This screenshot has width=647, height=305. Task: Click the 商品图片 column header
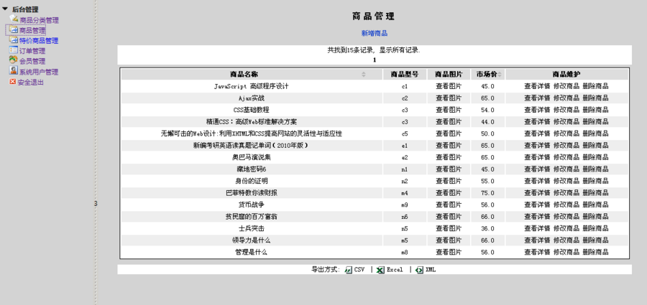coord(449,75)
